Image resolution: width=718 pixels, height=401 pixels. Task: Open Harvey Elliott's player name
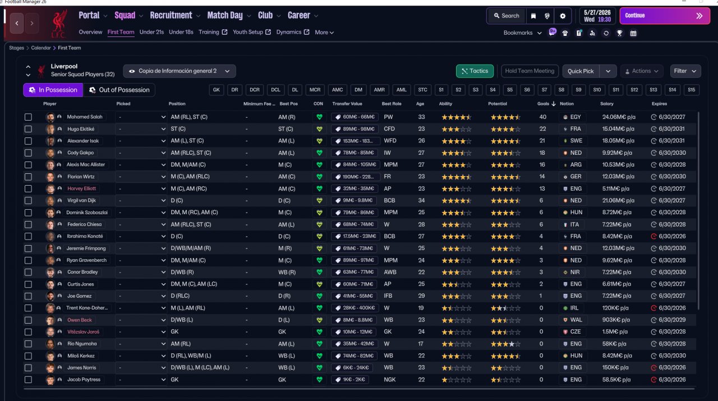(82, 188)
